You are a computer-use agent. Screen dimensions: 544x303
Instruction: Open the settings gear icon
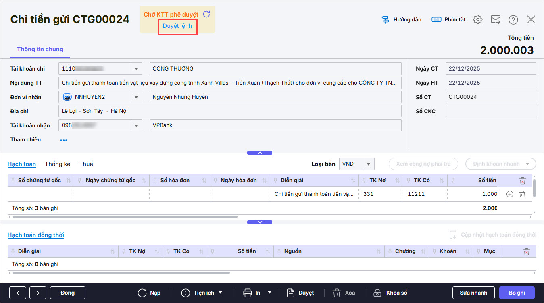(478, 19)
